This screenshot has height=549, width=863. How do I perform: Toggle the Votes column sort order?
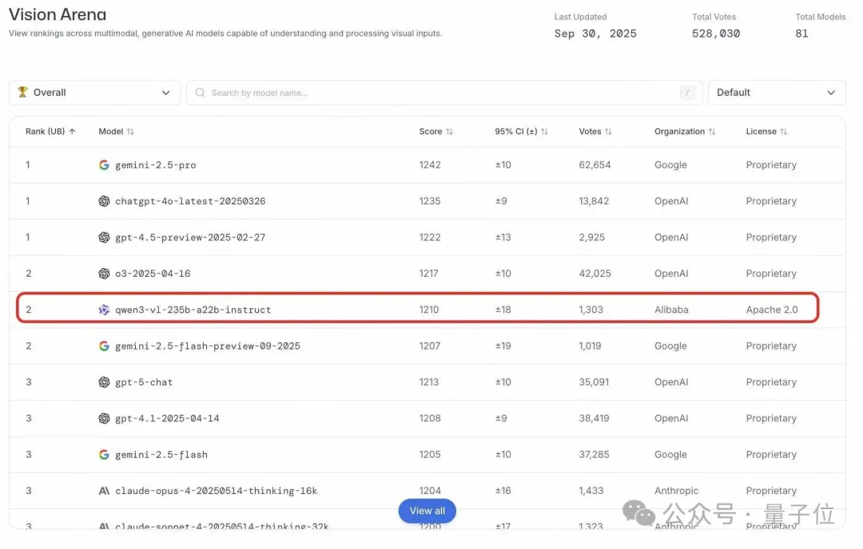[595, 131]
